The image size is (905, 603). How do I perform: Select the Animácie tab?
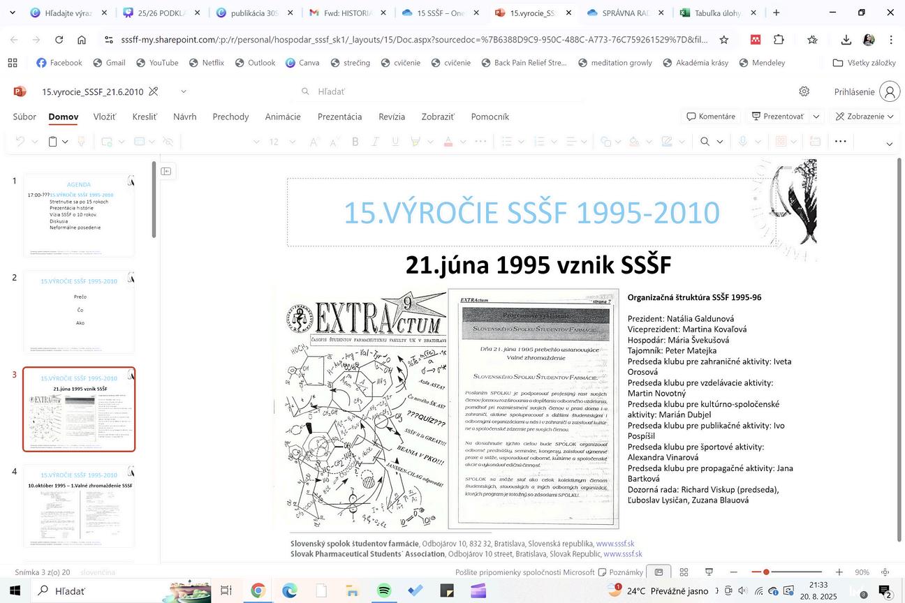(x=283, y=117)
